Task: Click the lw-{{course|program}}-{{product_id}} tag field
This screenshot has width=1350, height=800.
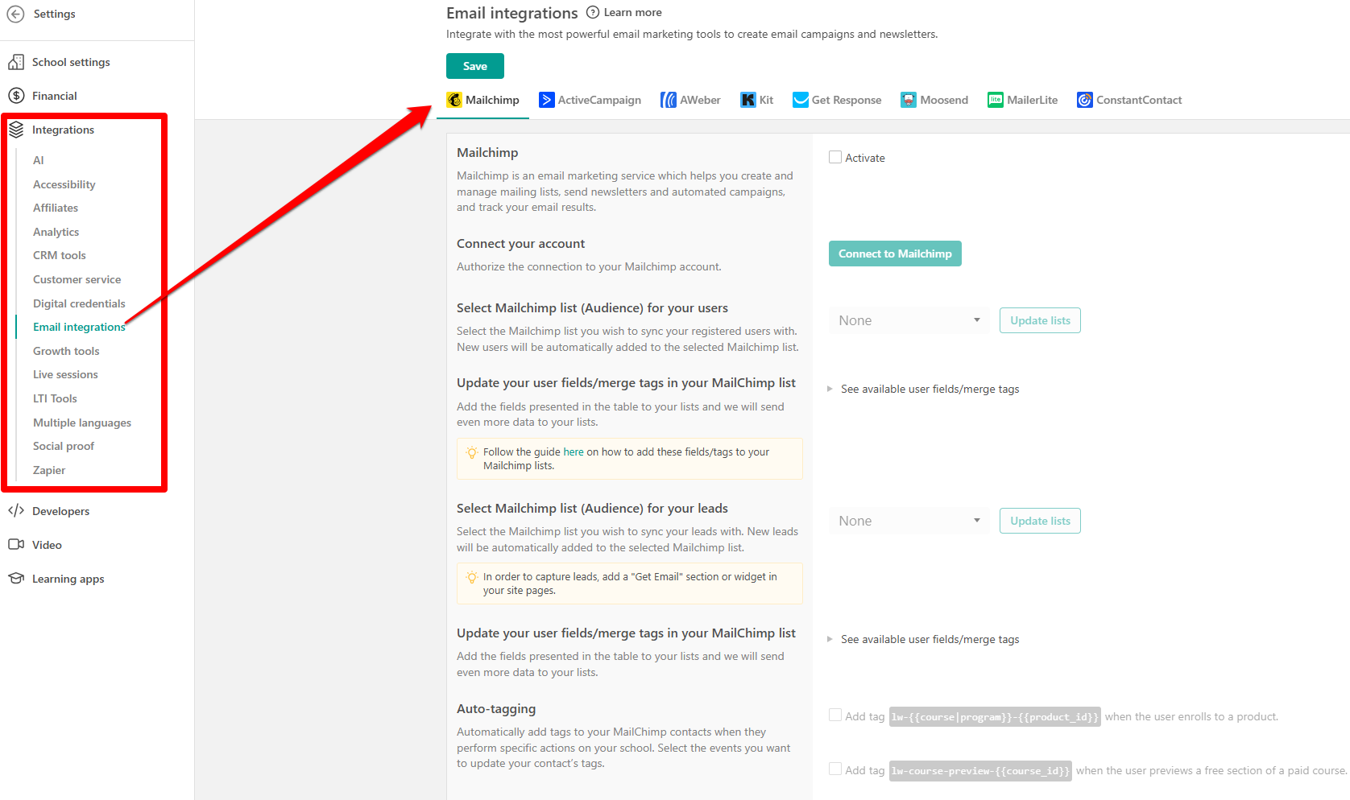Action: (995, 716)
